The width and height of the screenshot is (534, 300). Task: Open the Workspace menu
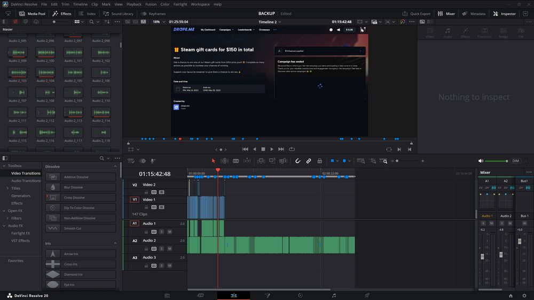(200, 4)
